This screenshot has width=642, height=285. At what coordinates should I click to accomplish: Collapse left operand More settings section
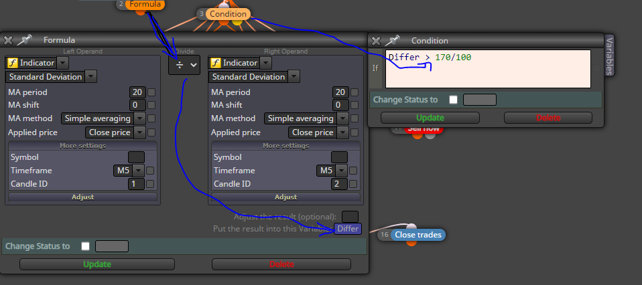pos(82,146)
